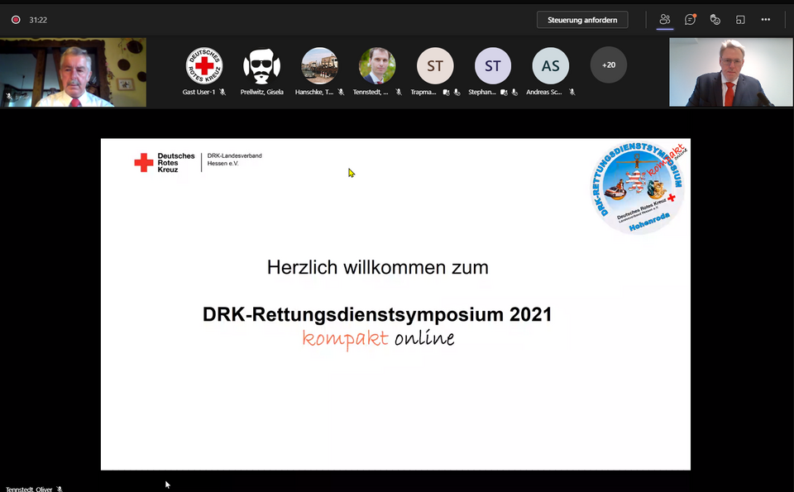Select Prellwitz, Gisela participant avatar
794x492 pixels.
tap(261, 65)
